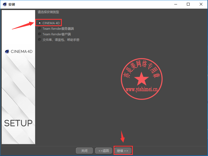Maximize the 安装 window

tap(188, 4)
